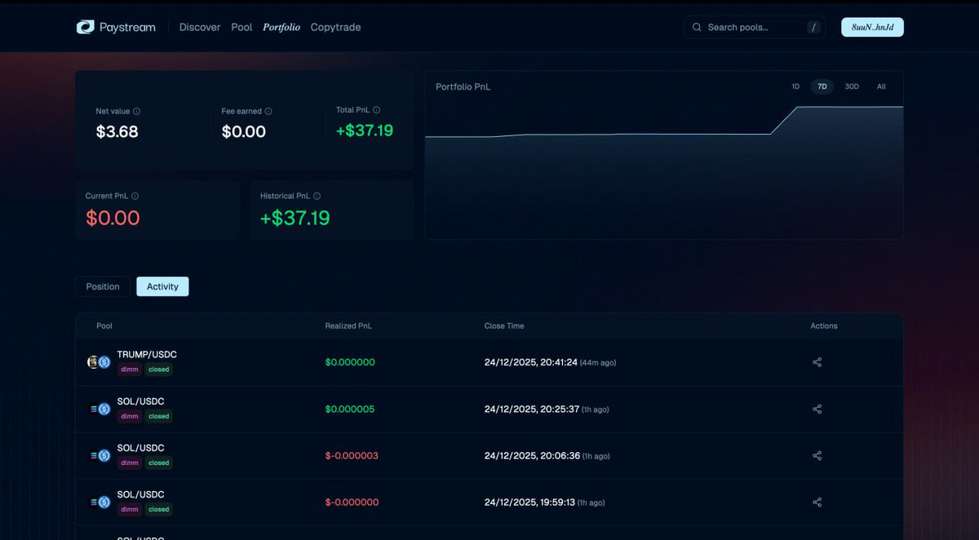Select the 30D chart timeframe
Viewport: 979px width, 540px height.
[852, 86]
